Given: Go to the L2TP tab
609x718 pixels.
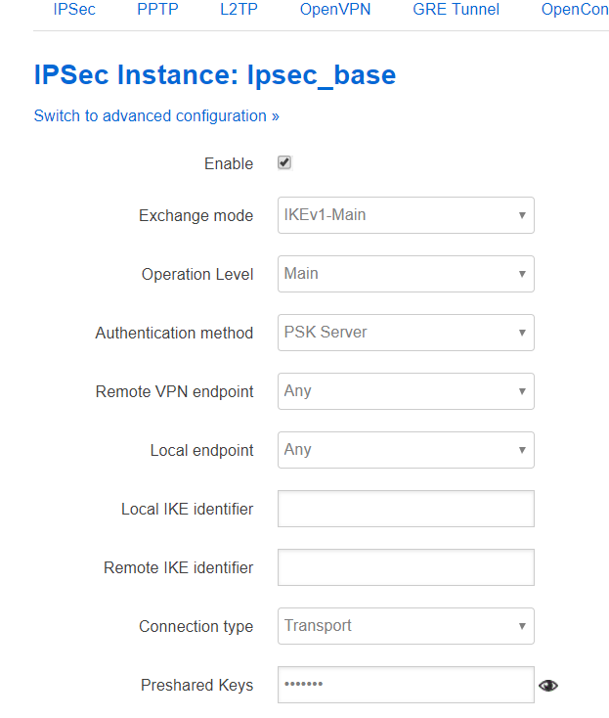Looking at the screenshot, I should pyautogui.click(x=238, y=10).
